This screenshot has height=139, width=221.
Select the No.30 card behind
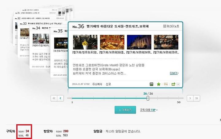coord(40,10)
